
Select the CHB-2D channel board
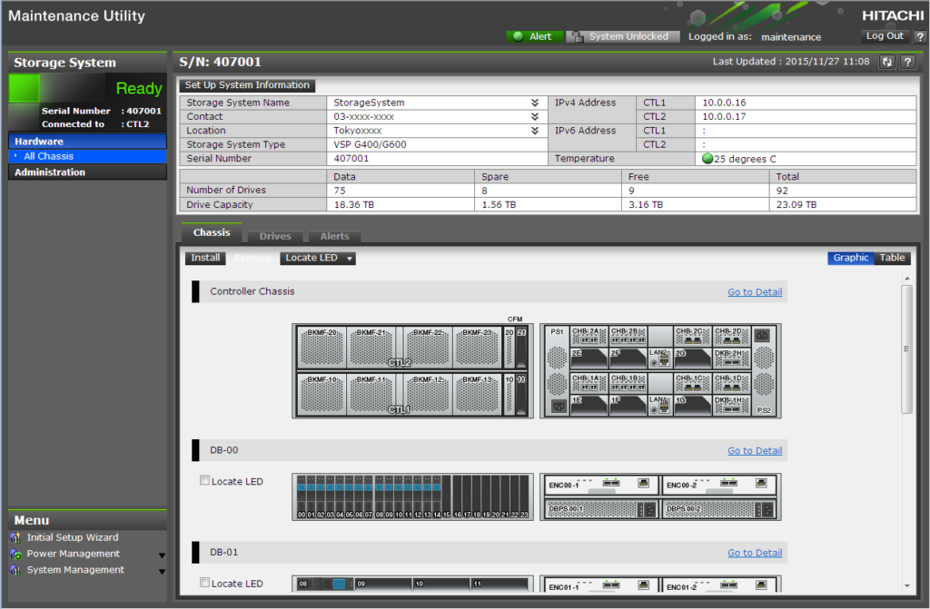coord(732,336)
